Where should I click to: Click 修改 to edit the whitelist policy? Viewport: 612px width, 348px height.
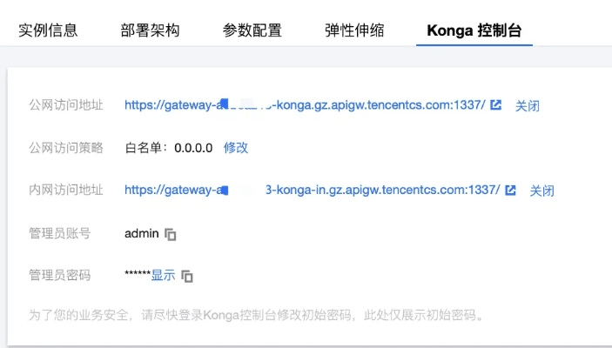click(x=236, y=148)
